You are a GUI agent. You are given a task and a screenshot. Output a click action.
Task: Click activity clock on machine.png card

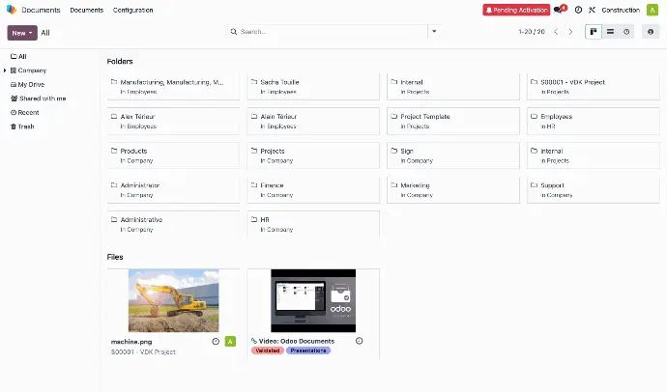click(216, 341)
